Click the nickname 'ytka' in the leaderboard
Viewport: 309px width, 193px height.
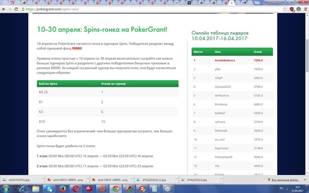coord(218,69)
